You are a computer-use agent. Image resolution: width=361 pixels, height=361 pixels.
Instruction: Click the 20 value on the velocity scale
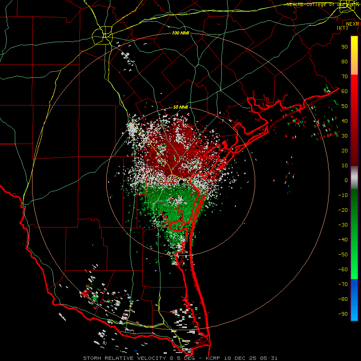coord(345,150)
